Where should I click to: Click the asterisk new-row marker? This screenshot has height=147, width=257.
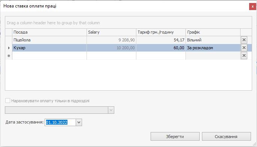(x=9, y=56)
